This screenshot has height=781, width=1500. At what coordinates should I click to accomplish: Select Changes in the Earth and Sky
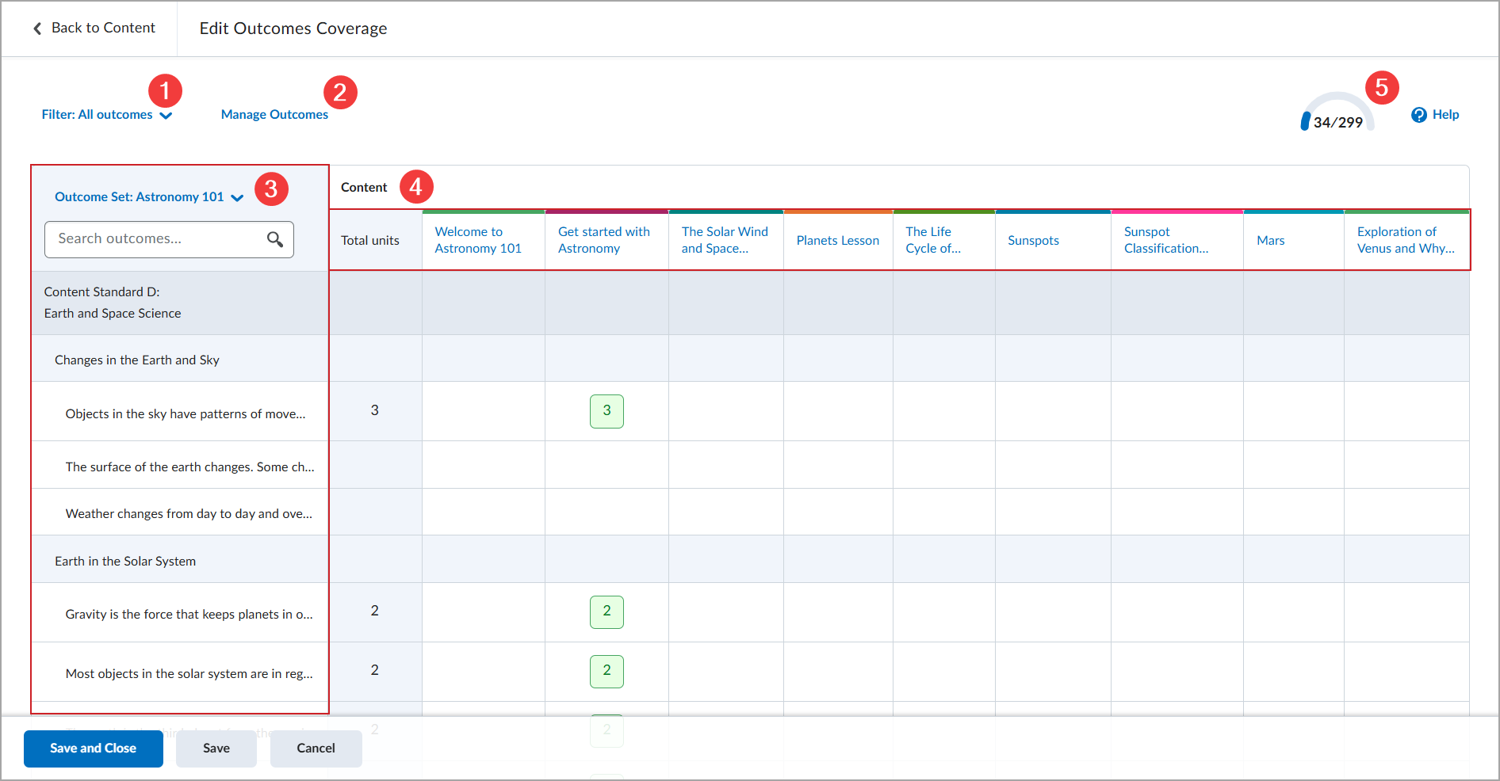click(x=180, y=360)
